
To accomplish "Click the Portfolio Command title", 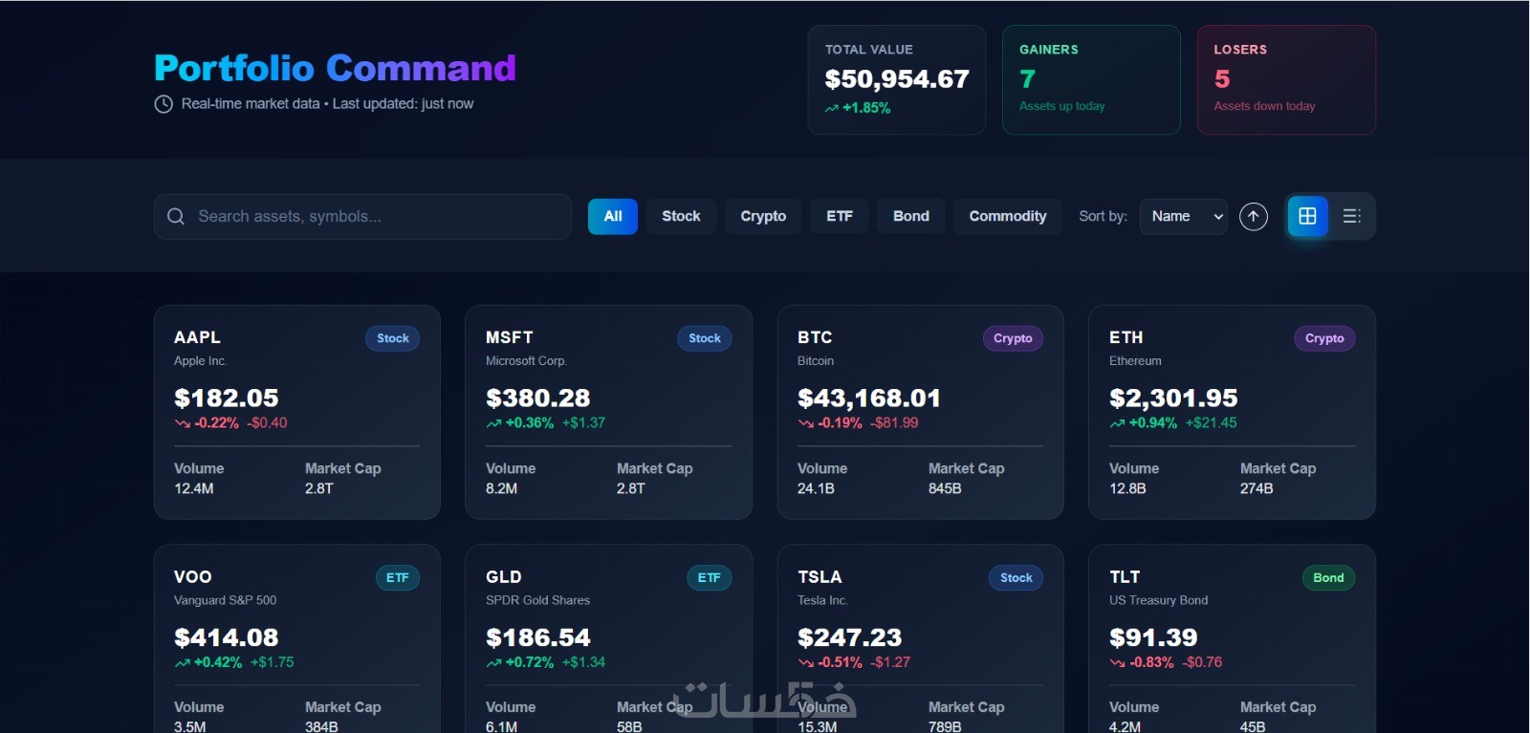I will (336, 68).
